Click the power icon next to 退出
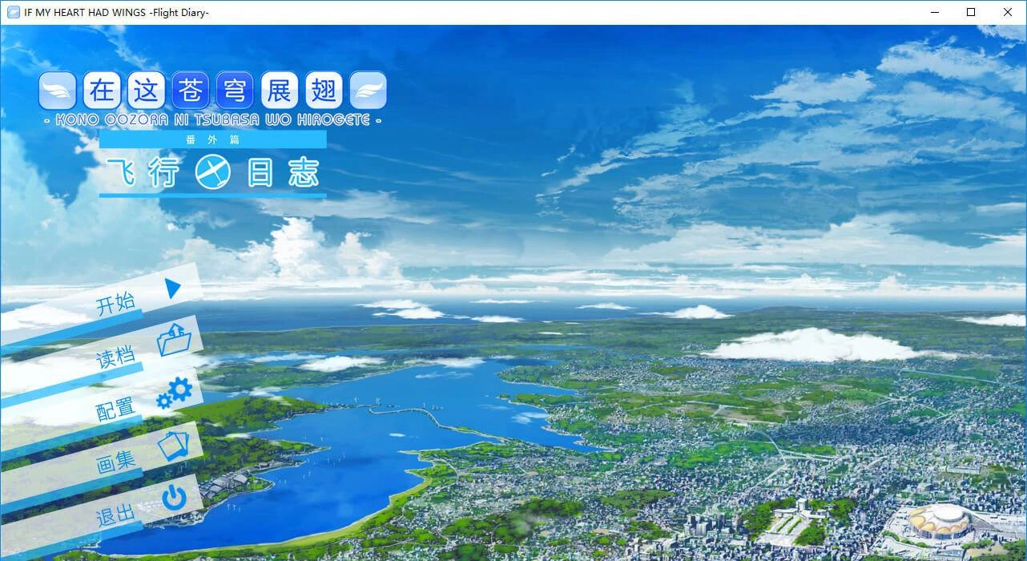This screenshot has height=561, width=1027. click(x=175, y=498)
